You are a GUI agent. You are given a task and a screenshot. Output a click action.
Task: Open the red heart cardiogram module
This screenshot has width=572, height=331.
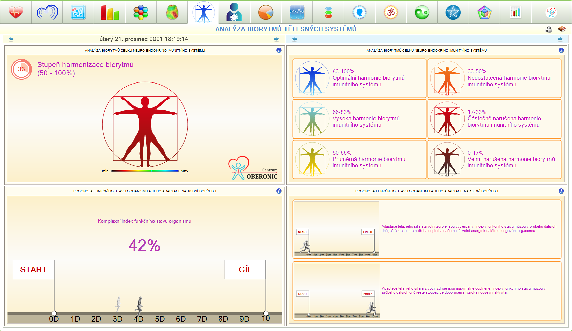(x=16, y=12)
